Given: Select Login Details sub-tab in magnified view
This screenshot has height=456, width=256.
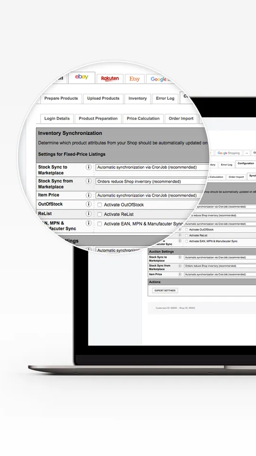Looking at the screenshot, I should [x=57, y=119].
